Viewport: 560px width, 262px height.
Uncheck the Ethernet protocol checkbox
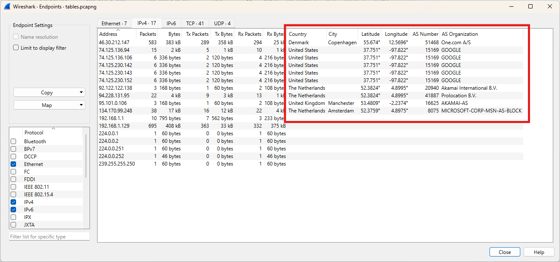[14, 164]
